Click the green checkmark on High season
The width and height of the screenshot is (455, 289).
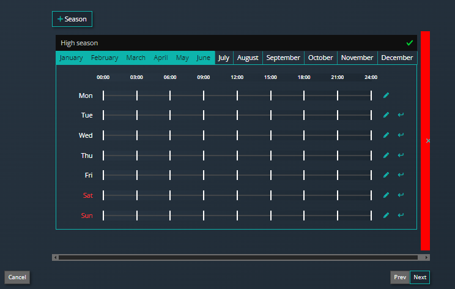(410, 43)
